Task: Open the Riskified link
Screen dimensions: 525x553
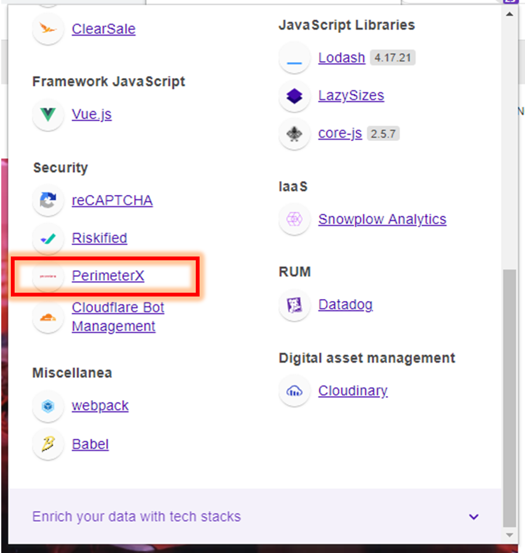Action: click(100, 238)
